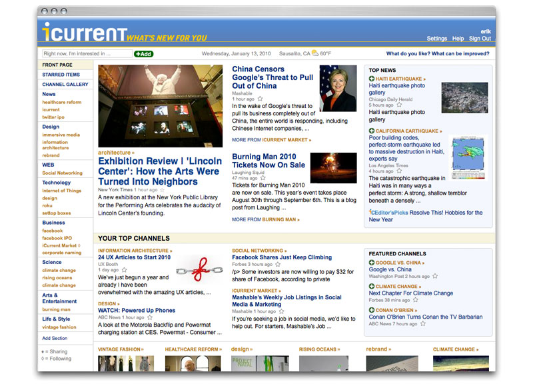The height and width of the screenshot is (386, 533).
Task: Add the Haiti Earthquake channel via plus icon
Action: 372,79
